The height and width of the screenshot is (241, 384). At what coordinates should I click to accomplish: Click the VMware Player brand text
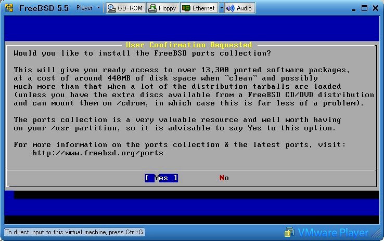point(333,232)
